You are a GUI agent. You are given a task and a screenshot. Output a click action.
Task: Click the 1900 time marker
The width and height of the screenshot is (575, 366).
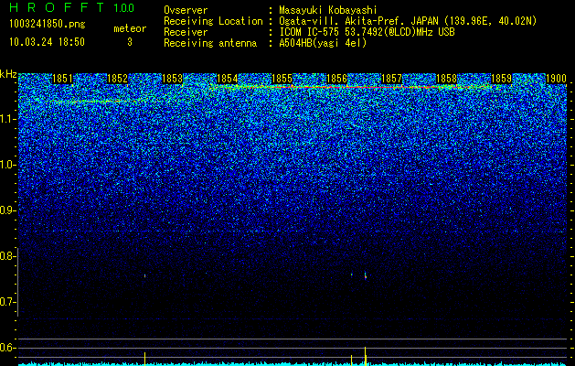(x=556, y=79)
